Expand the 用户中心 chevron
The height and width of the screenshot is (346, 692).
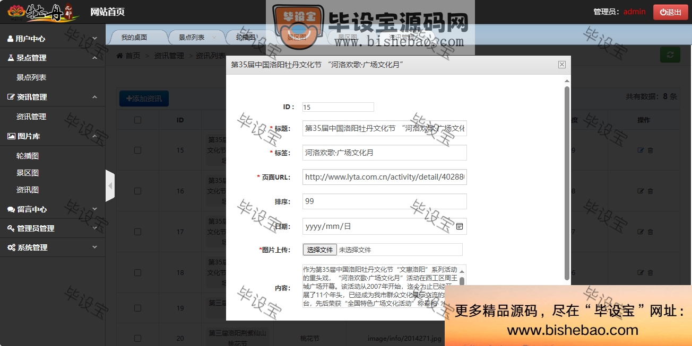tap(94, 39)
